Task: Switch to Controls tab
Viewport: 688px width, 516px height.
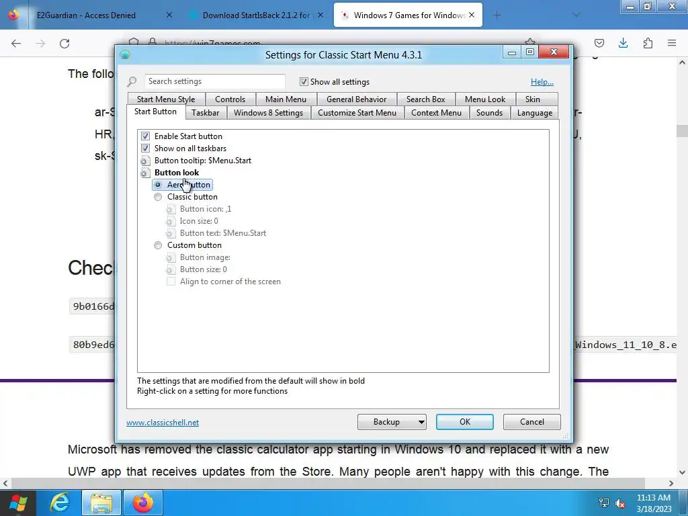Action: pos(230,99)
